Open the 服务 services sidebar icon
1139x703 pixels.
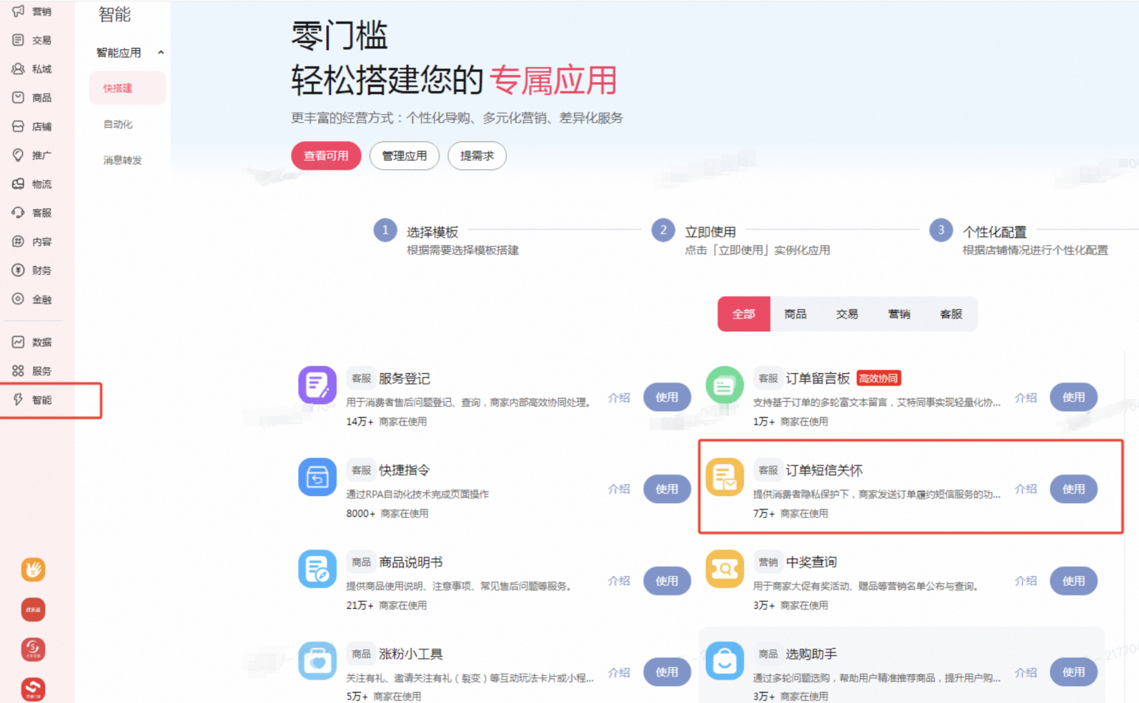point(19,370)
